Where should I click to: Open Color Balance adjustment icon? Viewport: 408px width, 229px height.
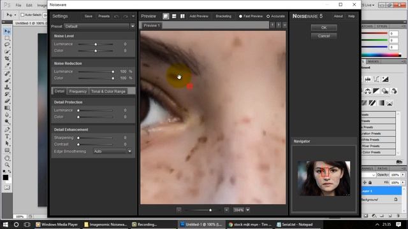click(x=368, y=91)
